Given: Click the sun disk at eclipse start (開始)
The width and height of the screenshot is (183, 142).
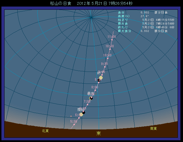Looking at the screenshot, I should pos(81,115).
